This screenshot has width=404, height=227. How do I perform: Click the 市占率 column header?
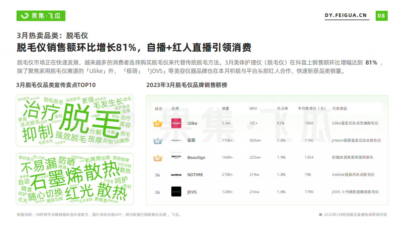pyautogui.click(x=282, y=108)
